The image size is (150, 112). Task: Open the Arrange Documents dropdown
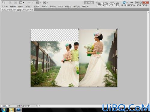pyautogui.click(x=38, y=2)
